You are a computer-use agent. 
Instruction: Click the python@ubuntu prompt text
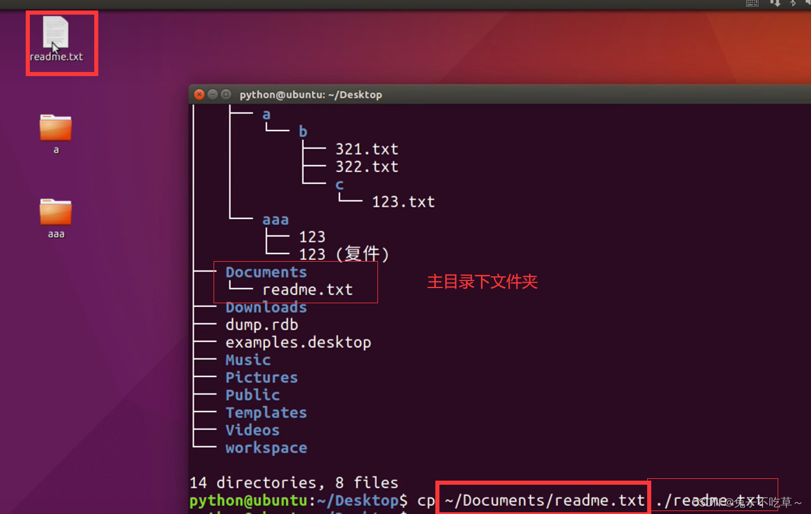click(249, 501)
